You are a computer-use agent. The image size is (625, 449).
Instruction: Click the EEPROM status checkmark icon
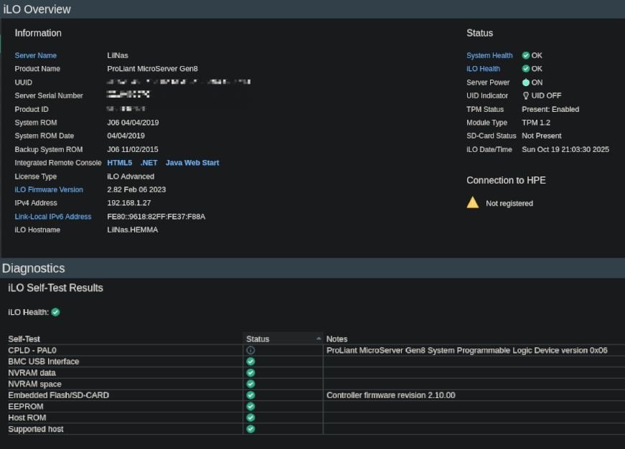point(250,406)
